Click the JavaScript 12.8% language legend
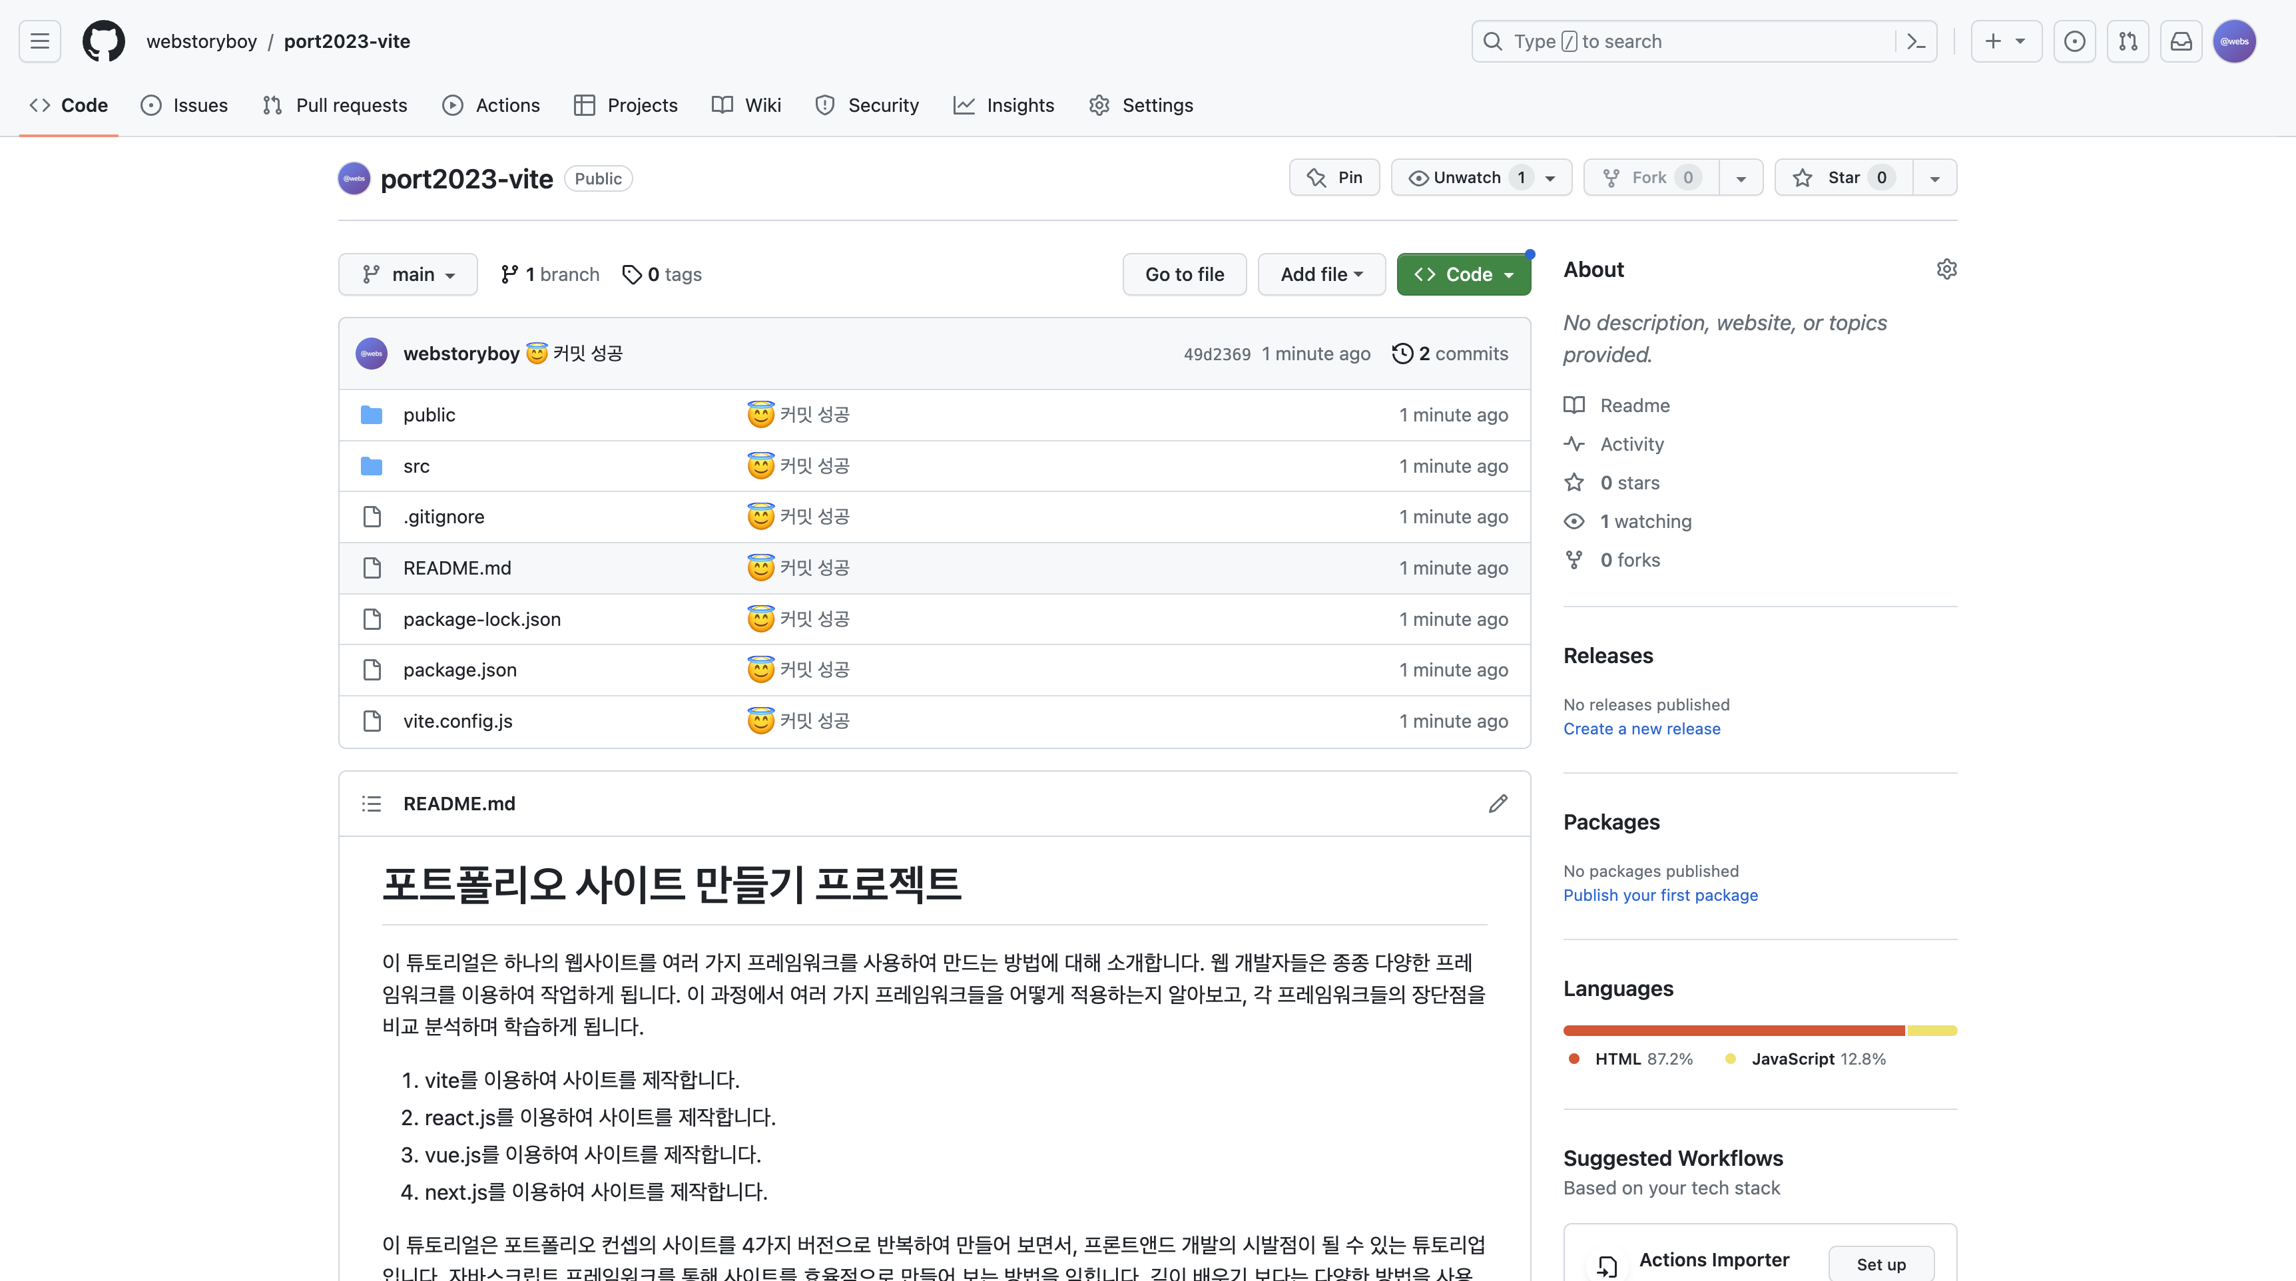 pyautogui.click(x=1806, y=1059)
